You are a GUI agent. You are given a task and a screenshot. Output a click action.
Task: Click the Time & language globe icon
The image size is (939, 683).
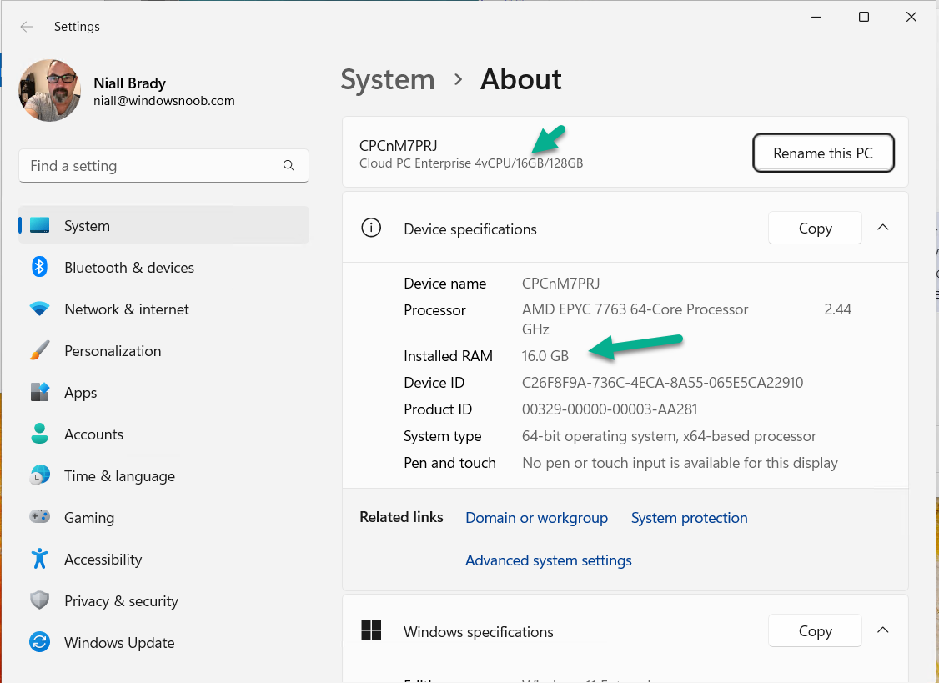pyautogui.click(x=39, y=475)
